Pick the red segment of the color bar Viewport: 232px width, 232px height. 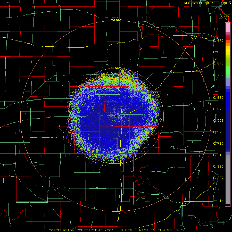point(228,38)
